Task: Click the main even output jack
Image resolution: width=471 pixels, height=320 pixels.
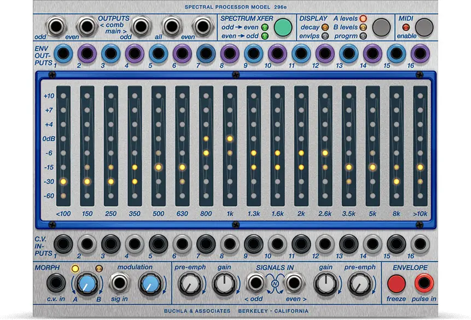Action: pyautogui.click(x=202, y=26)
